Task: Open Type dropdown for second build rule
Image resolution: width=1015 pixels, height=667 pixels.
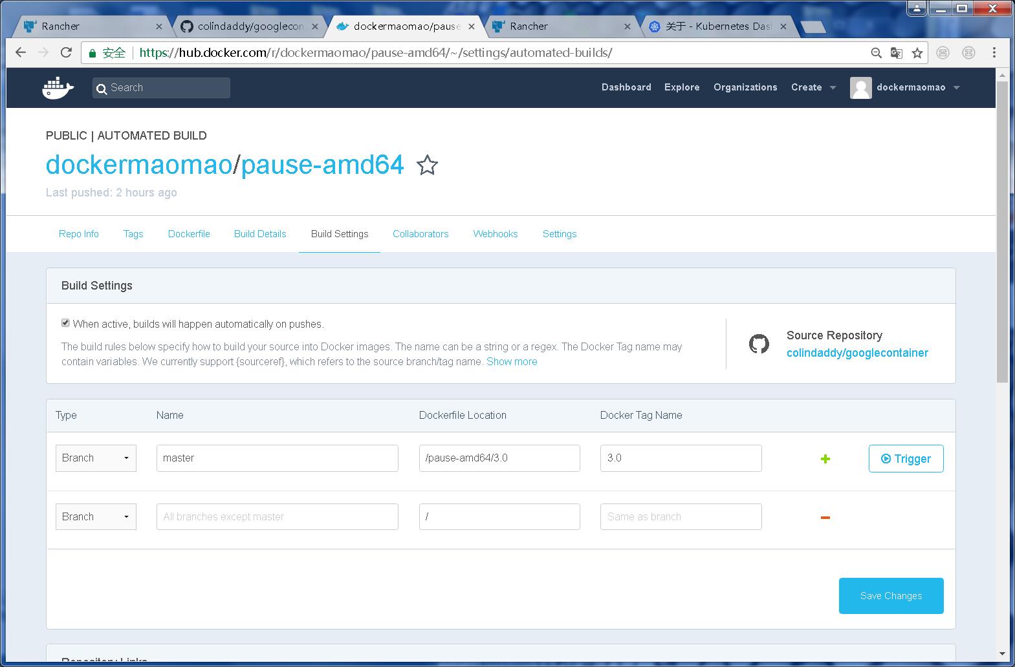Action: (x=96, y=517)
